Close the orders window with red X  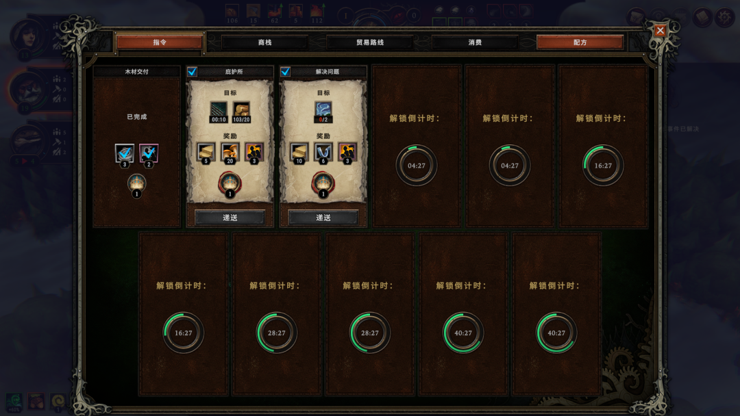[660, 31]
